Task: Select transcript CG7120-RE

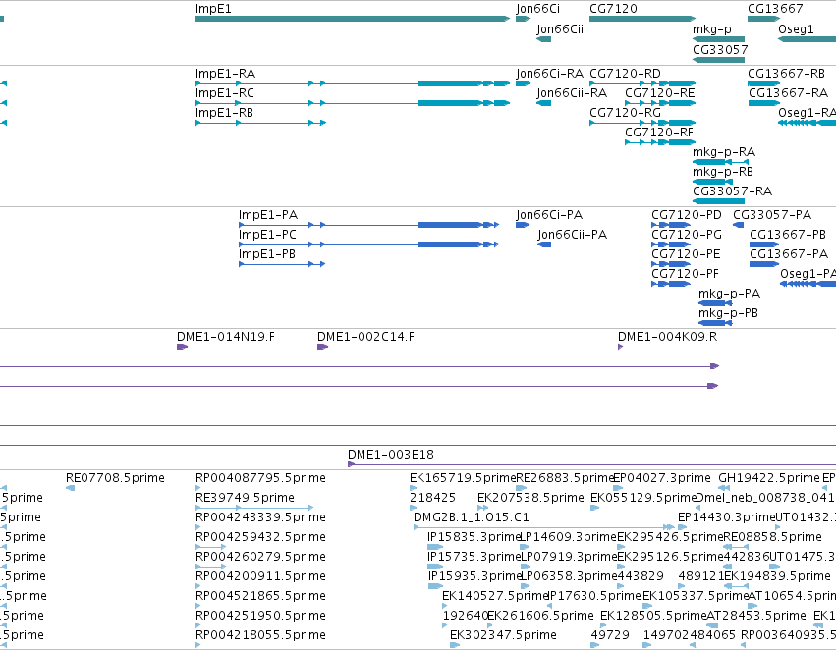Action: (660, 103)
